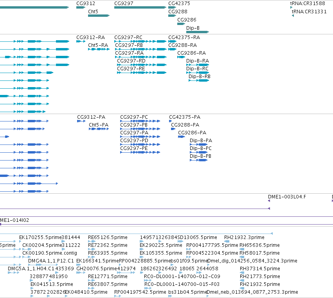333x298 pixels.
Task: Select the Dip-B gene label
Action: pos(193,28)
